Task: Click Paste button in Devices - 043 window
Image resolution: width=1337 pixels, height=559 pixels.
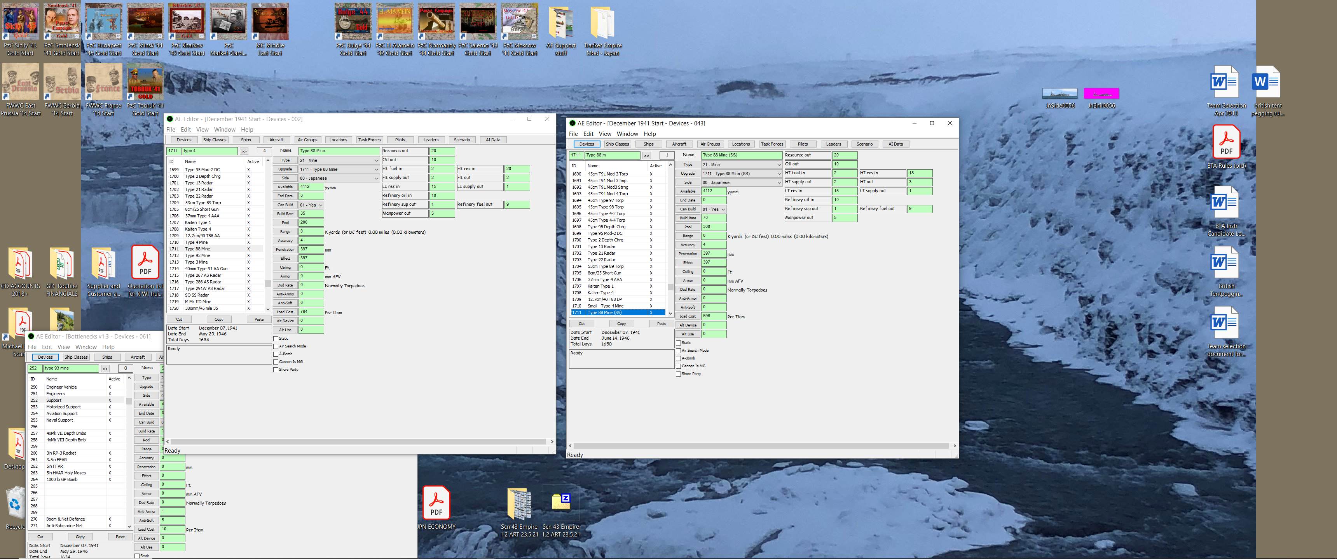Action: point(661,324)
